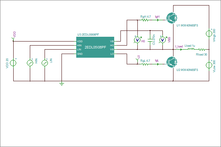Select the U2 IKW40N65F5 IGBT symbol
221x147 pixels.
pyautogui.click(x=172, y=62)
